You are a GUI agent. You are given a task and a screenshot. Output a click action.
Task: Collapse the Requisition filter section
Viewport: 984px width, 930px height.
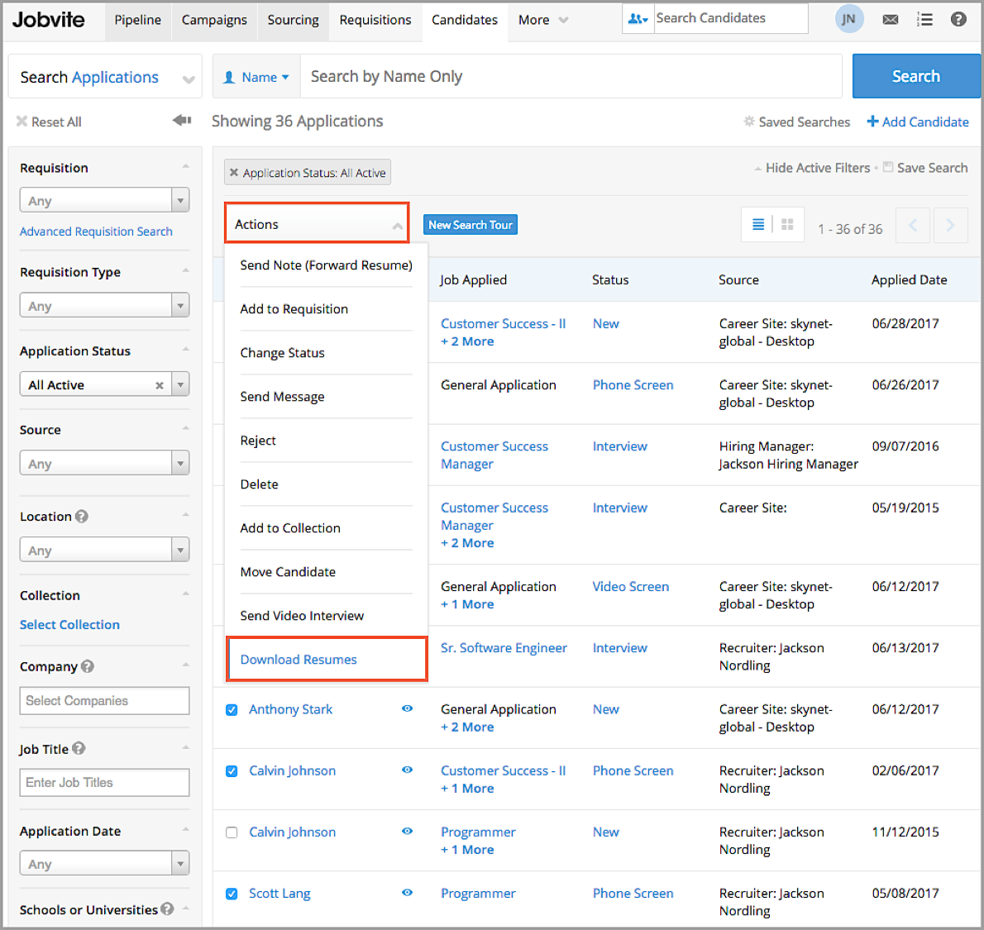(185, 166)
